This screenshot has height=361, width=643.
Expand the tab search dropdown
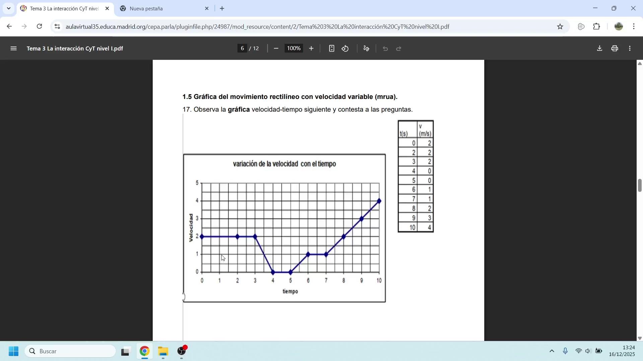click(8, 8)
